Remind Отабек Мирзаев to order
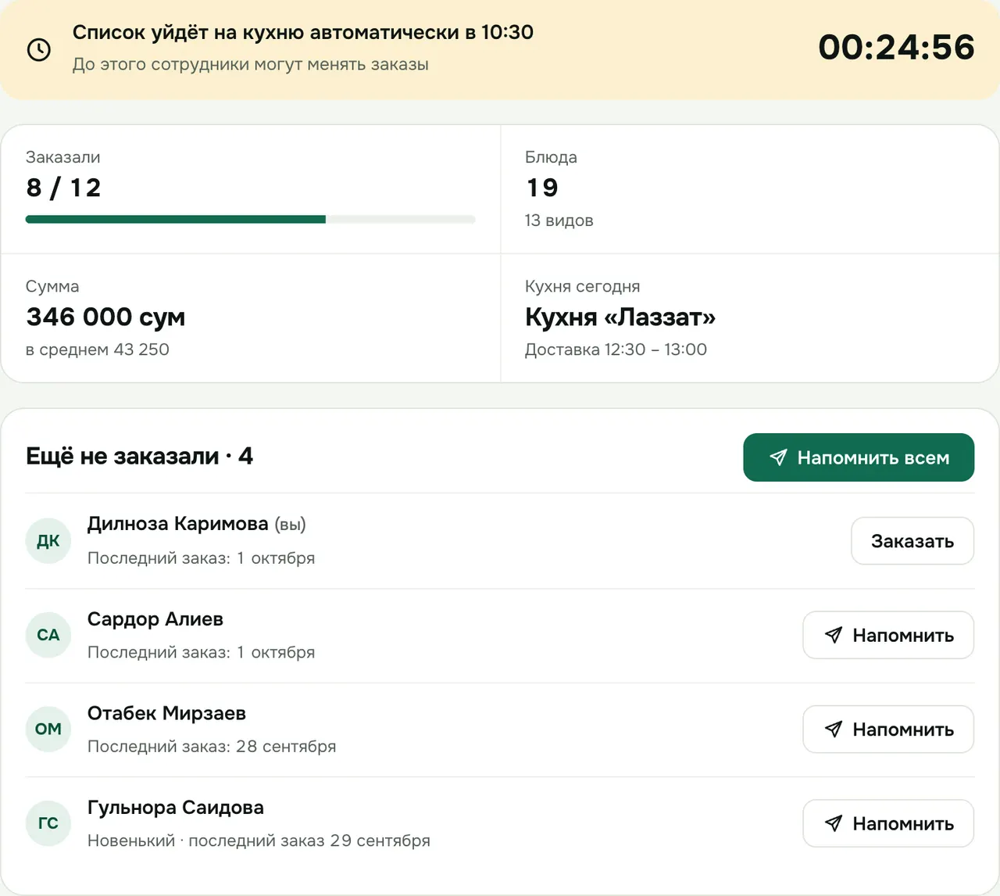This screenshot has height=896, width=1000. tap(888, 729)
